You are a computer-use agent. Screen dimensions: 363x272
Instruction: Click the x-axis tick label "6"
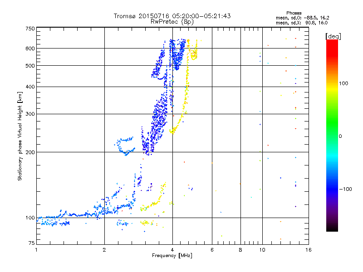point(212,250)
